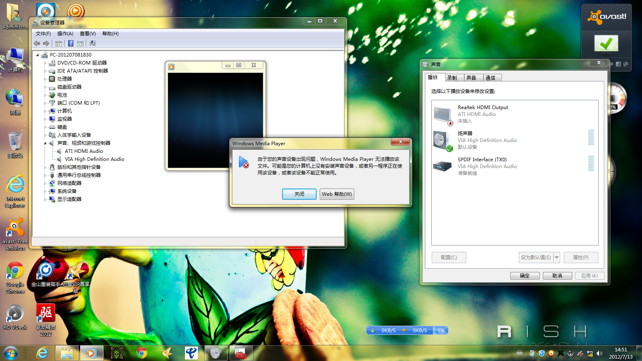Click the 配置(C) button

449,258
